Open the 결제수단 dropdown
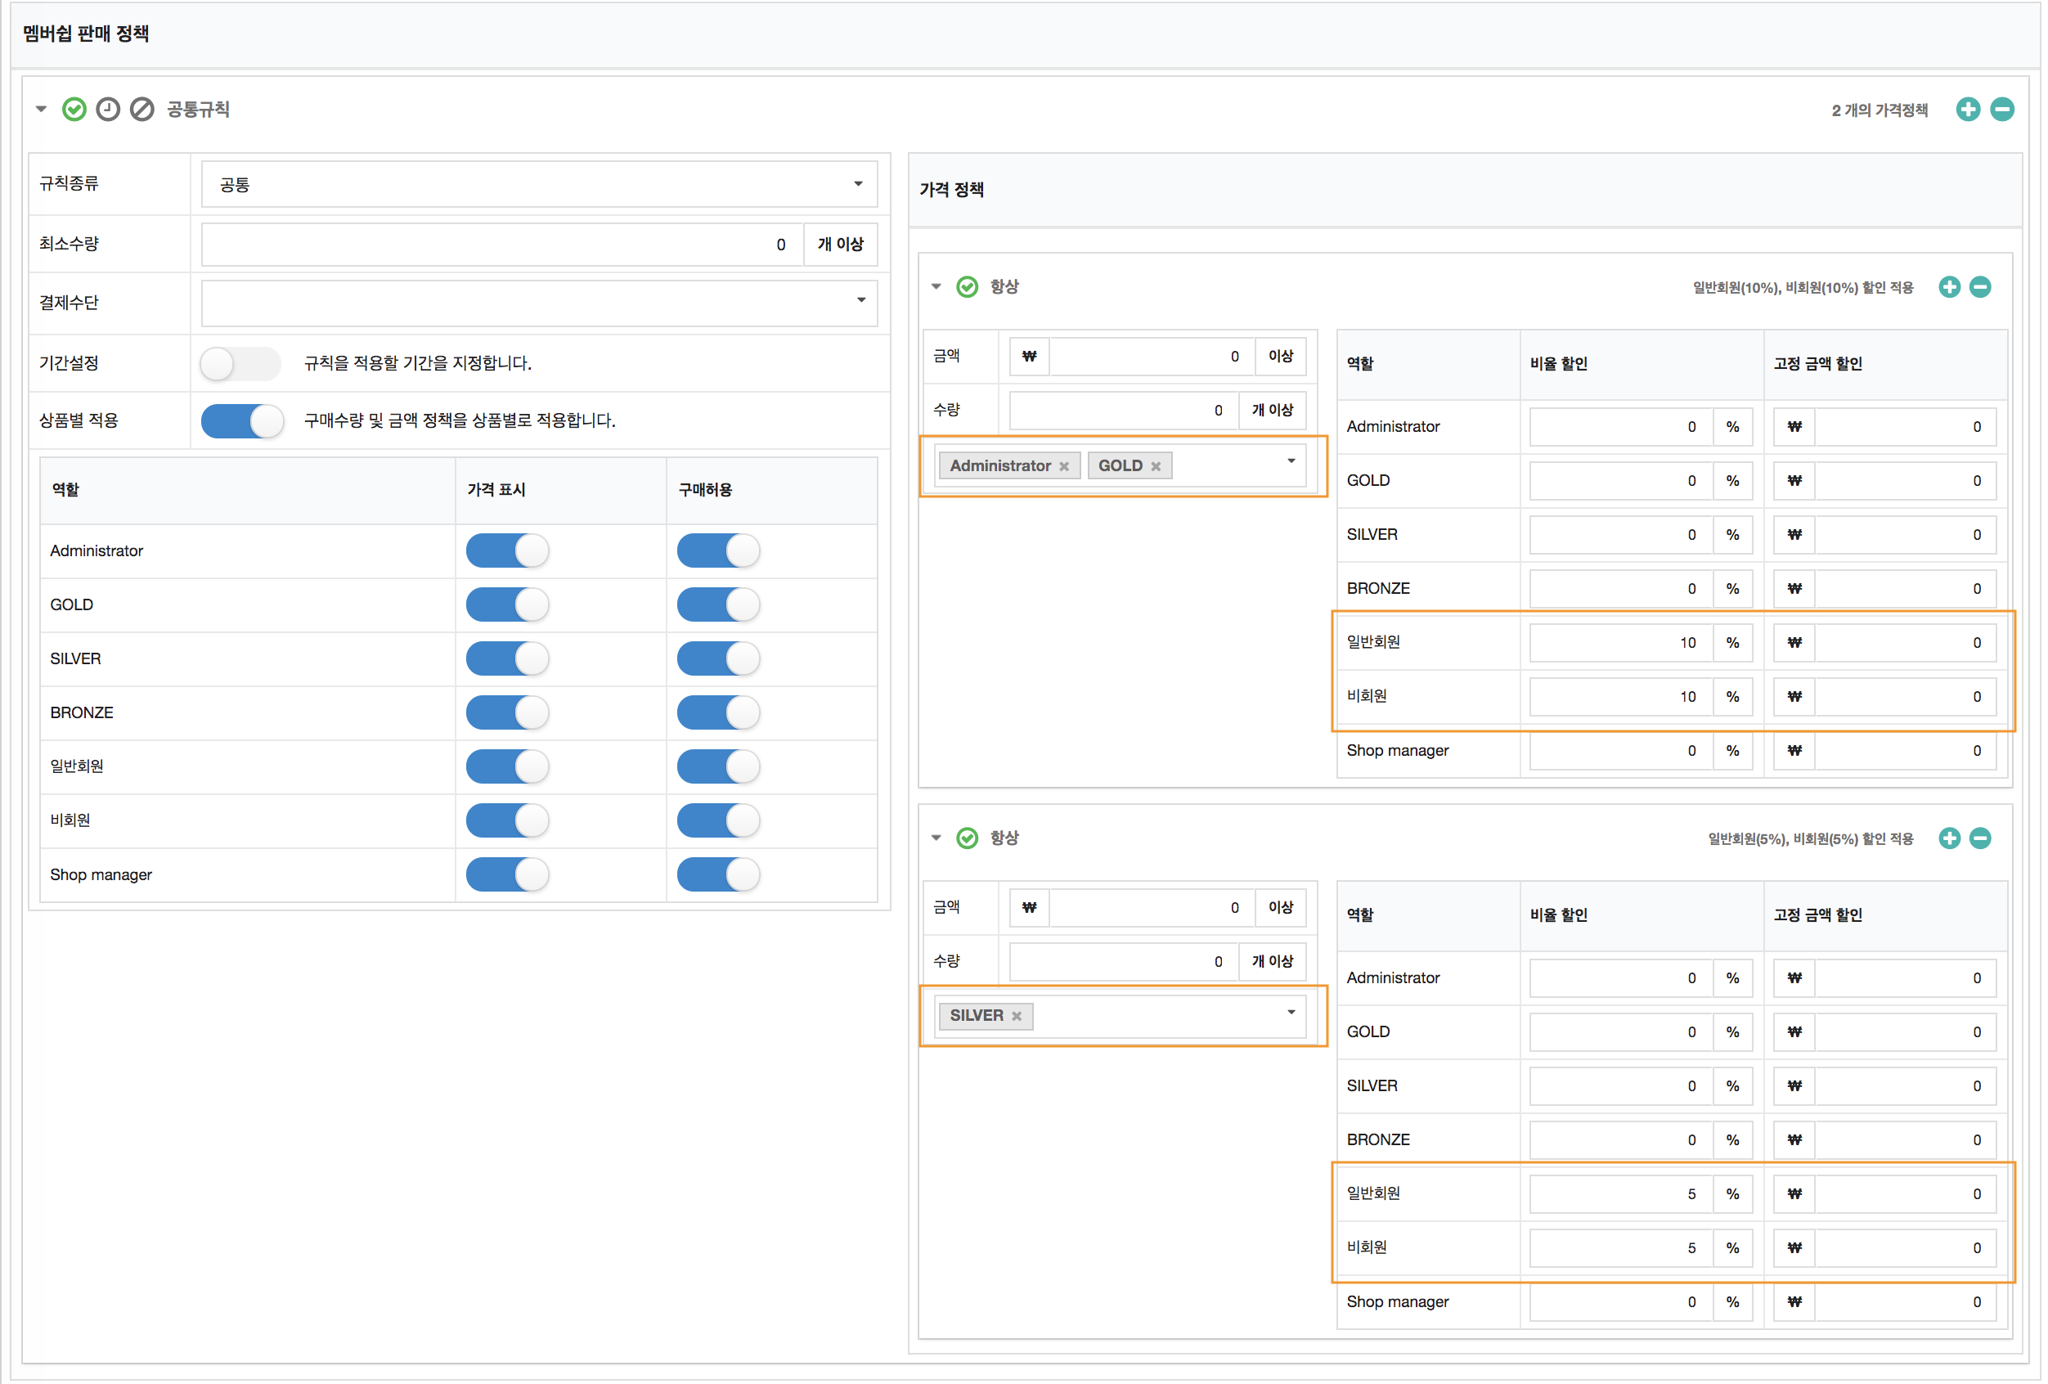Image resolution: width=2048 pixels, height=1384 pixels. pos(539,303)
